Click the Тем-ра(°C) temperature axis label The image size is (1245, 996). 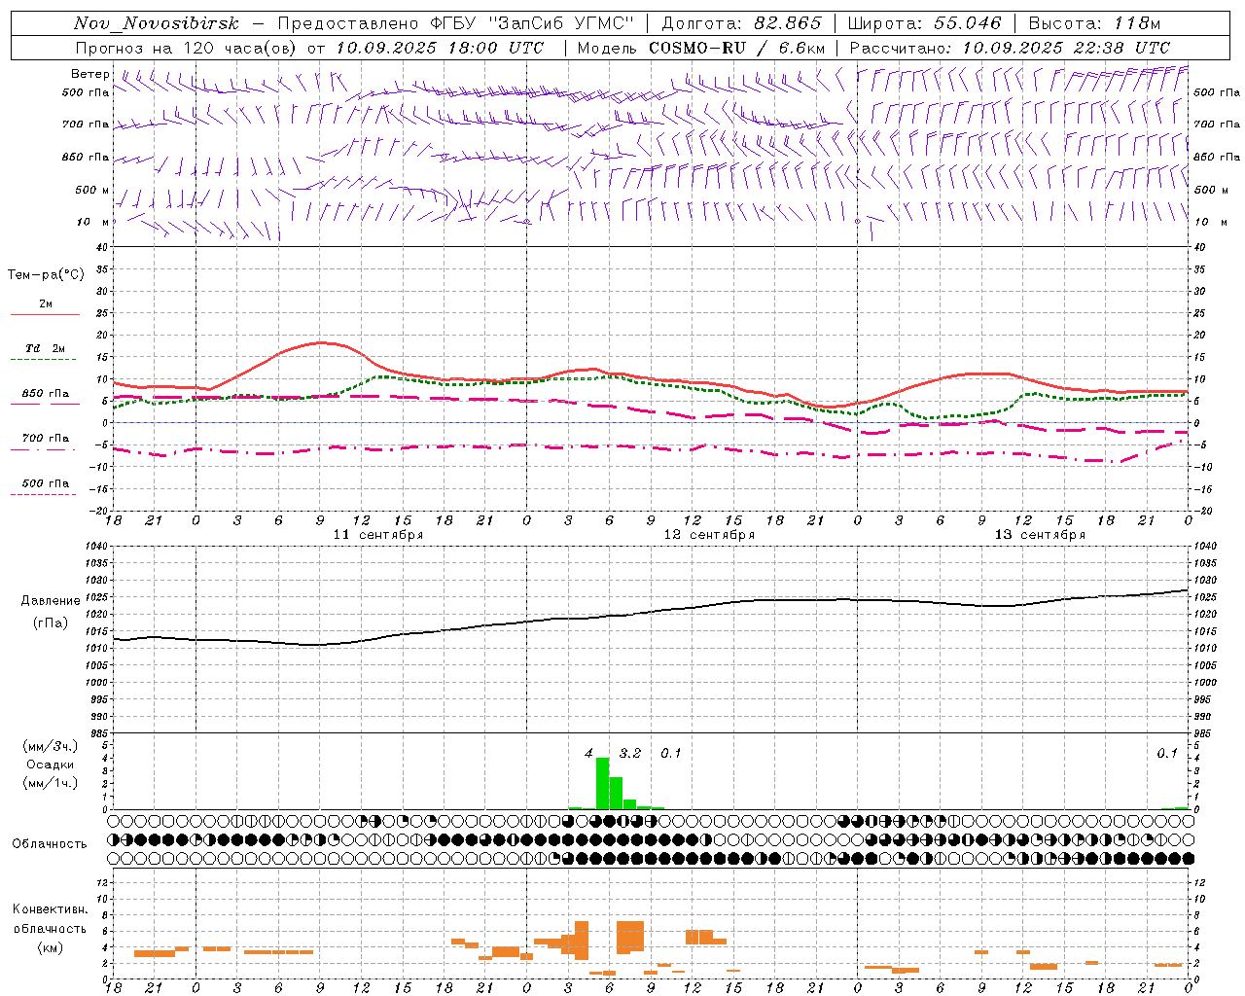coord(46,275)
